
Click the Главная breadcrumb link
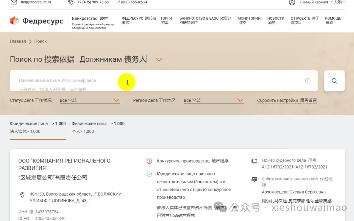(x=18, y=42)
